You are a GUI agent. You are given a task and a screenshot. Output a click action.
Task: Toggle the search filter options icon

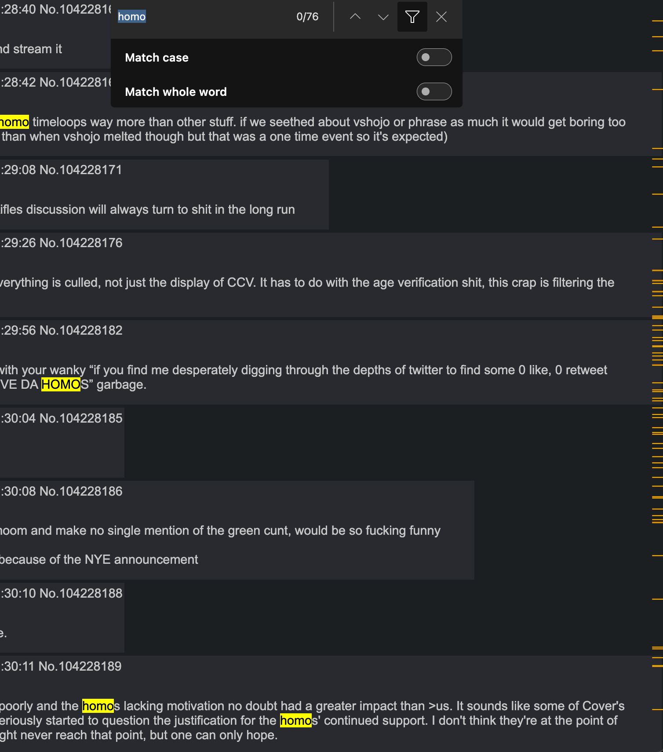click(412, 17)
